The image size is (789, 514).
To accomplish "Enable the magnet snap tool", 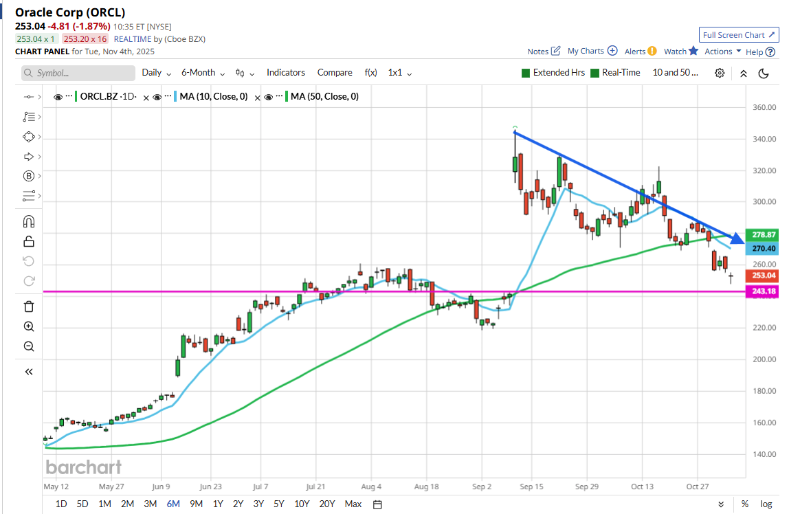I will tap(29, 221).
